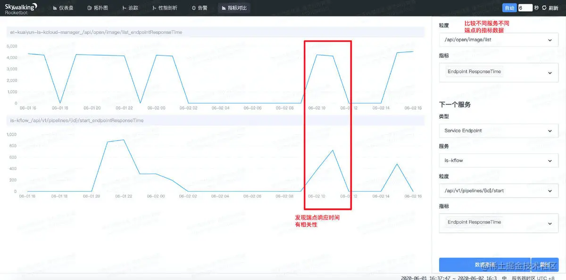Click the 秒 seconds unit label
The height and width of the screenshot is (280, 566).
coord(537,8)
